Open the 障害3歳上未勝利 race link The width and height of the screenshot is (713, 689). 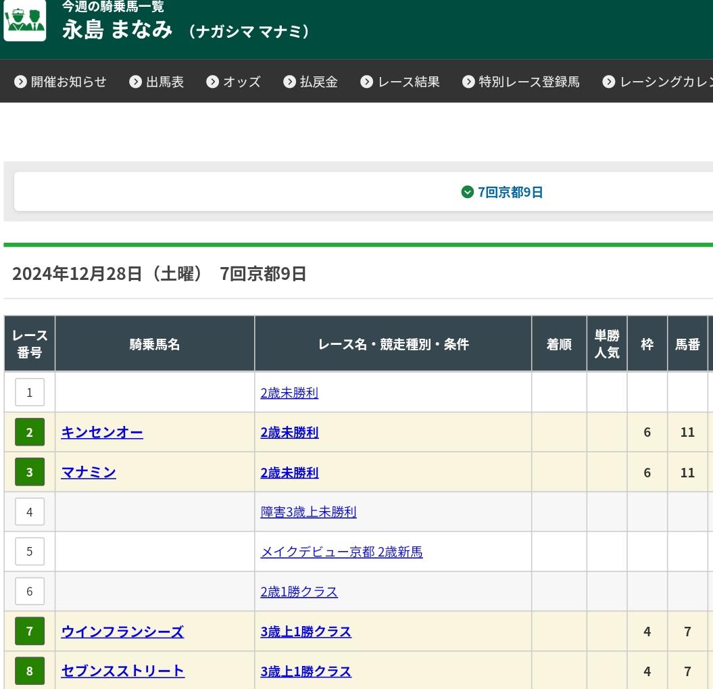pyautogui.click(x=308, y=513)
